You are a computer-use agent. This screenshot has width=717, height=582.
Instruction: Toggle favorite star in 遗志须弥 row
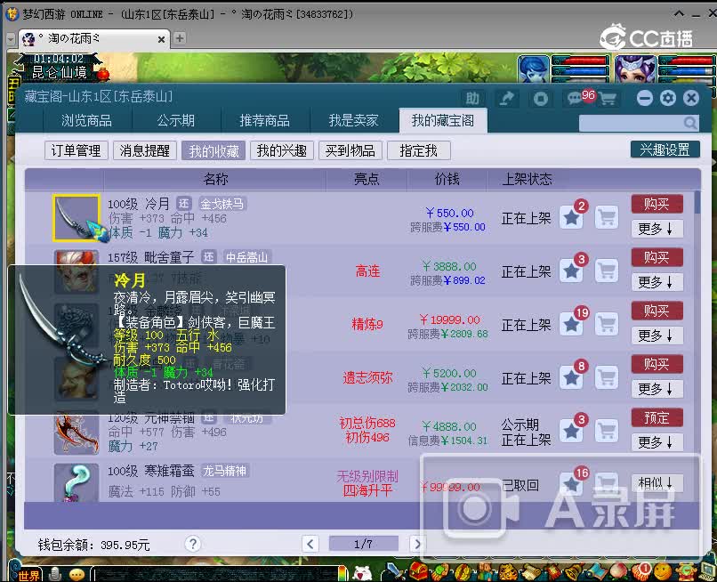click(571, 377)
